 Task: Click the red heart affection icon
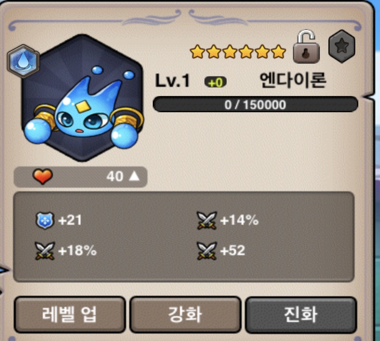coord(43,177)
